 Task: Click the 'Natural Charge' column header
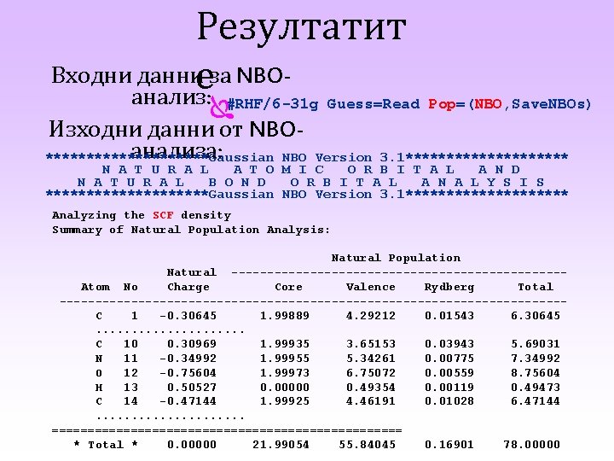[x=191, y=279]
